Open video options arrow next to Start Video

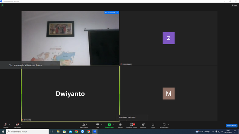coord(22,125)
